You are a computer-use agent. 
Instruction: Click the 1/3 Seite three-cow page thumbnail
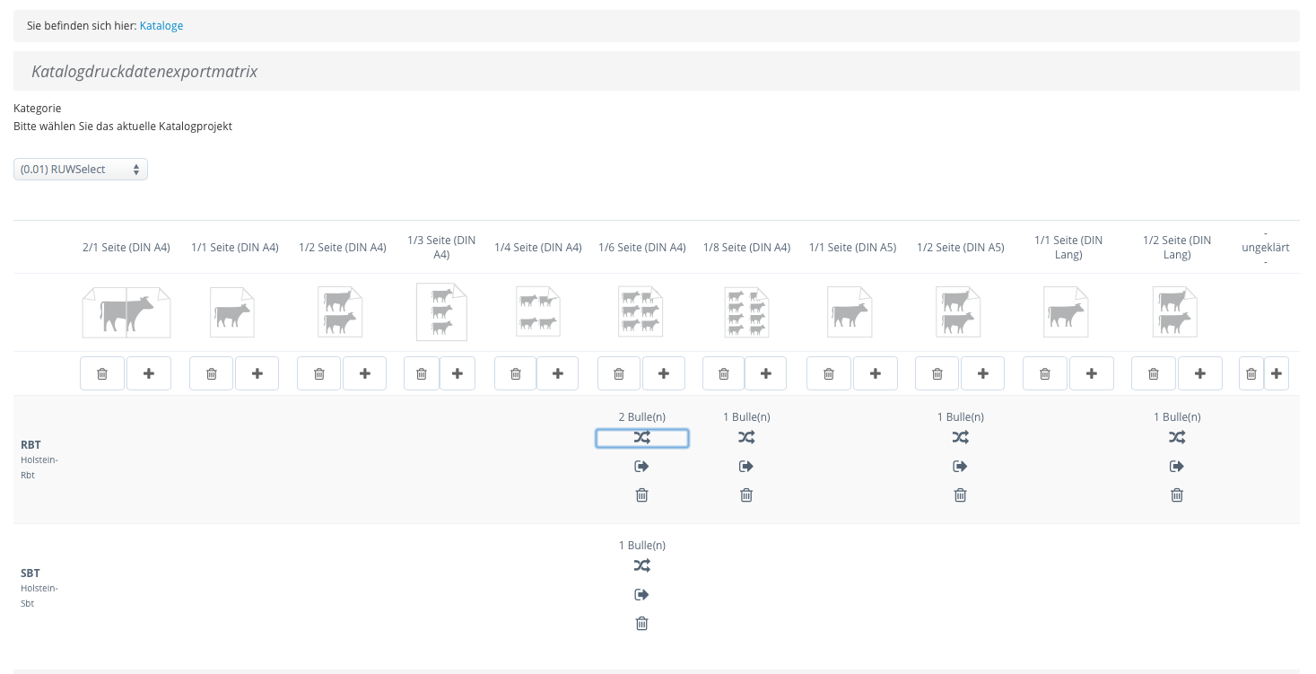tap(441, 312)
